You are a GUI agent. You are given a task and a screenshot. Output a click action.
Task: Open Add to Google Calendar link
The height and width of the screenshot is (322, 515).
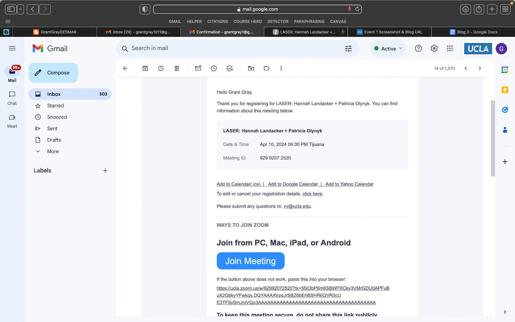point(293,184)
